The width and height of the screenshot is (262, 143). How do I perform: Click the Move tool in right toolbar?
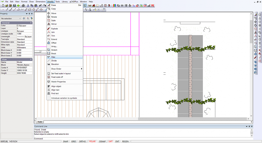[256, 22]
